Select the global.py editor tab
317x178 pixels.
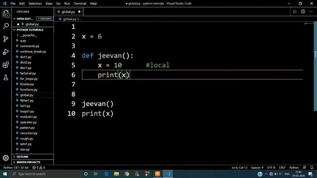[68, 12]
